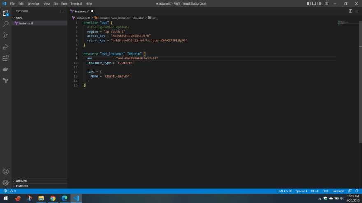Select instance.tf in the file tree
The image size is (362, 203).
click(39, 23)
